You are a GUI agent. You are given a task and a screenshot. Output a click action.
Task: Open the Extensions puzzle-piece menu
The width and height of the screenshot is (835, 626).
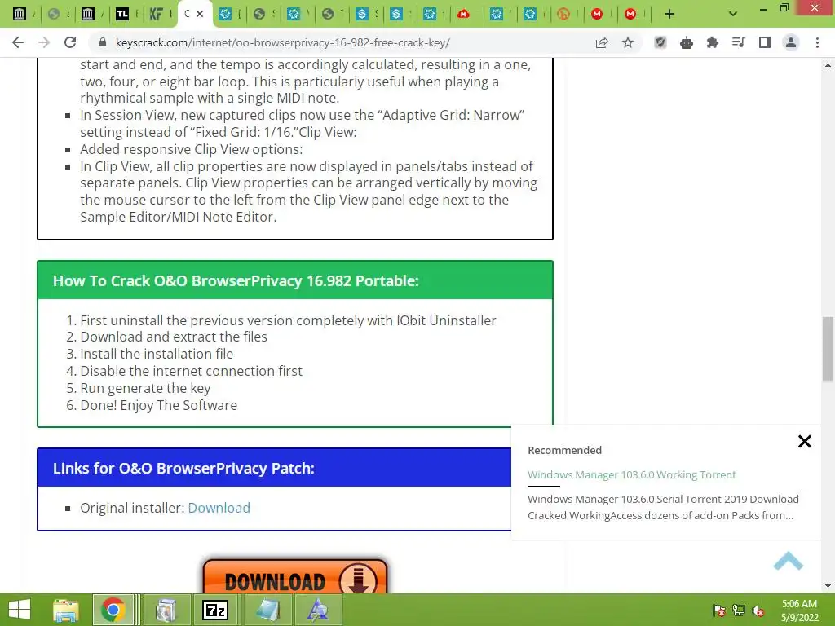713,42
